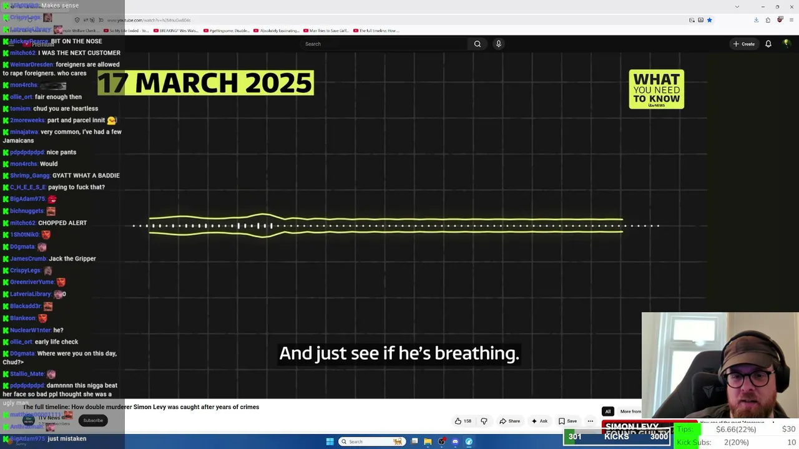The height and width of the screenshot is (449, 799).
Task: Click the 'What You Need To Know' badge
Action: coord(657,89)
